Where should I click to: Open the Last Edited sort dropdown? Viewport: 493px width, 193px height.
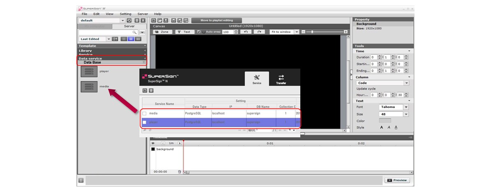tap(109, 39)
